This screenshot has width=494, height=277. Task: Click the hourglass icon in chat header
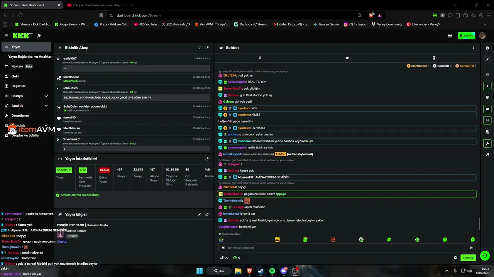434,58
